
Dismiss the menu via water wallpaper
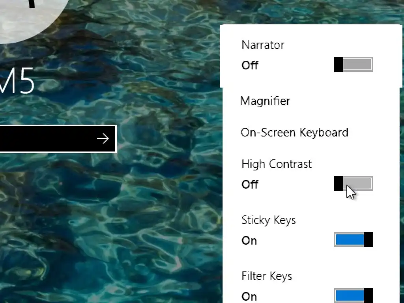[155, 206]
